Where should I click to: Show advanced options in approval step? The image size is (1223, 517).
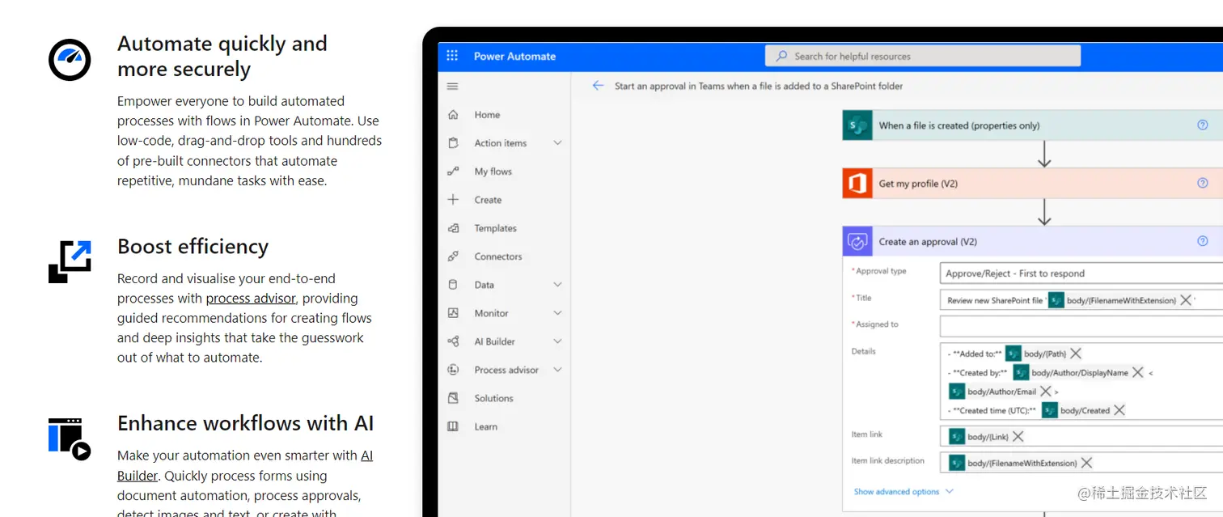click(x=903, y=491)
